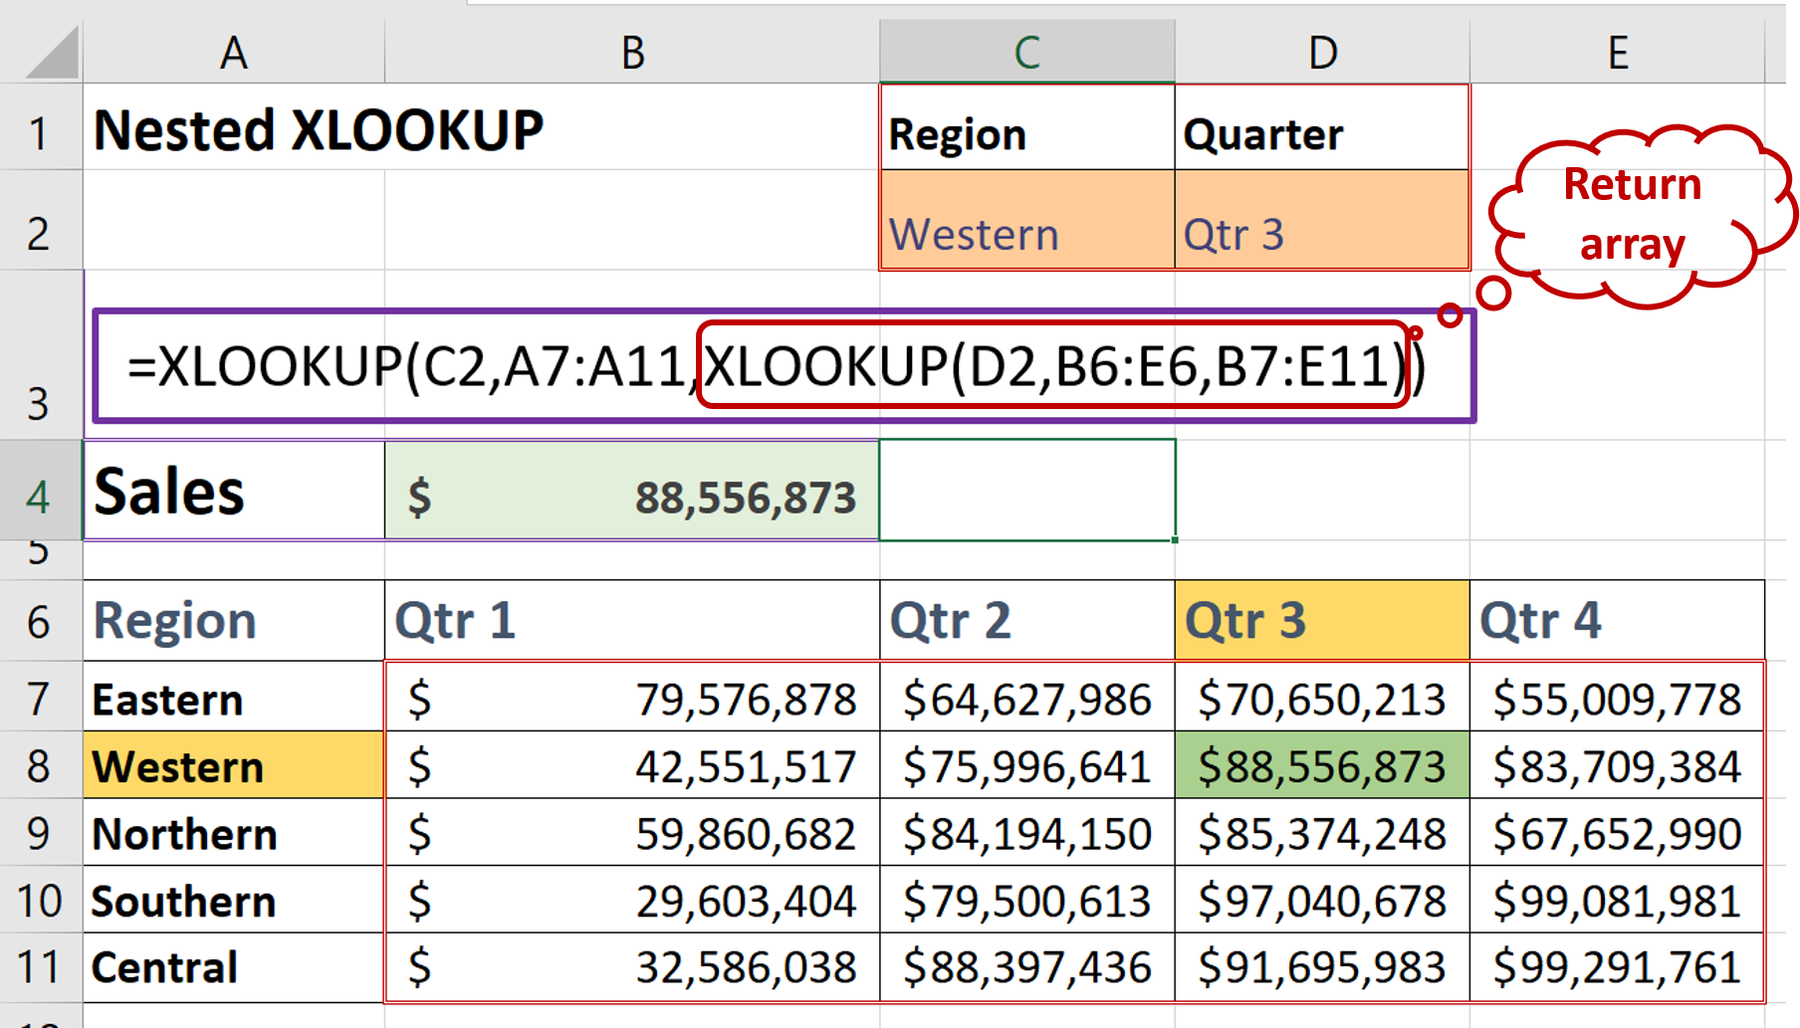Viewport: 1800px width, 1028px height.
Task: Select the 'Qtr 3' input cell D2
Action: coord(1322,220)
